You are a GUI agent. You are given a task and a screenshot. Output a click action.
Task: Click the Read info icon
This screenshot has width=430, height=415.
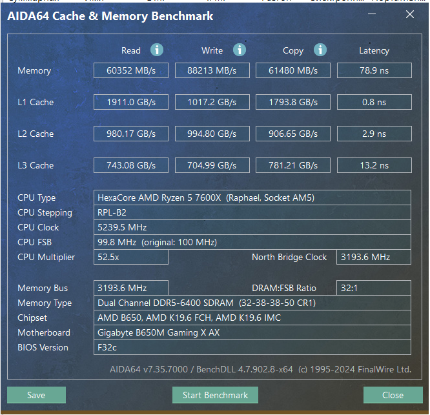tap(157, 50)
